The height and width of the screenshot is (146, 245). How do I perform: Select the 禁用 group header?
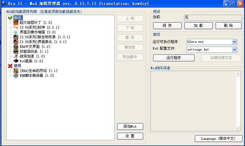tap(17, 66)
